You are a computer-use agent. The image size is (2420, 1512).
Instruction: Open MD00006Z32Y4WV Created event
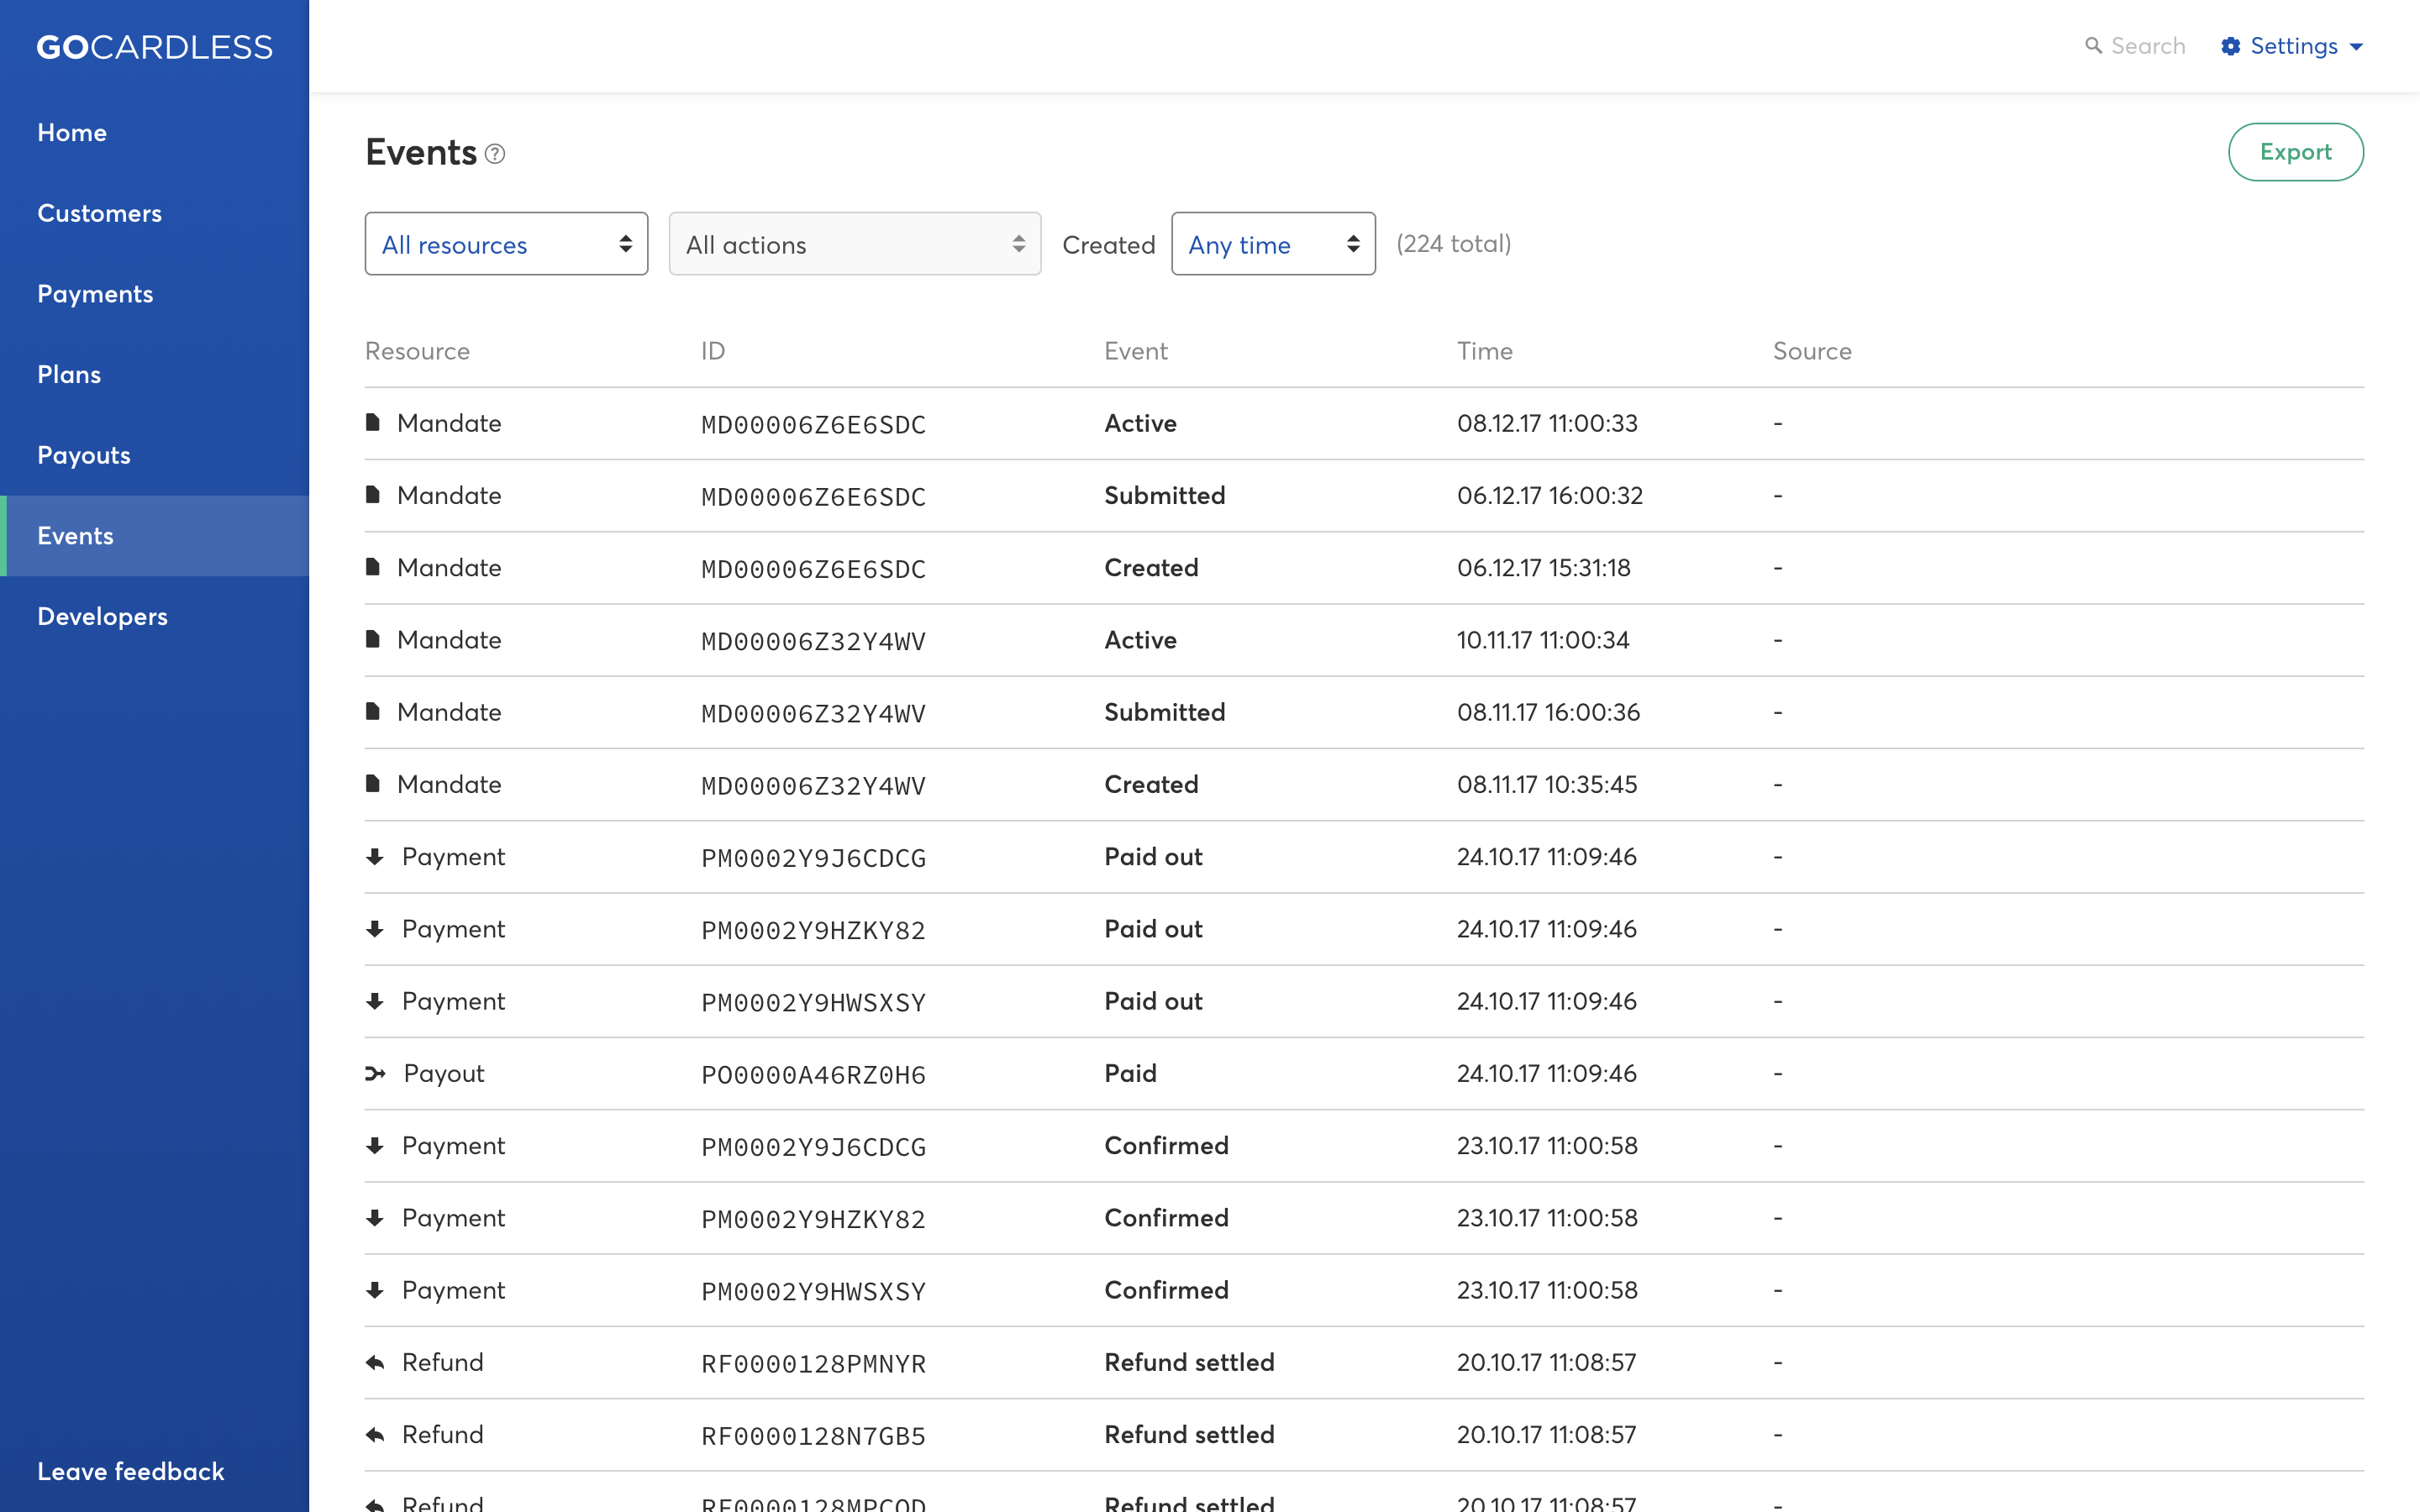[813, 785]
